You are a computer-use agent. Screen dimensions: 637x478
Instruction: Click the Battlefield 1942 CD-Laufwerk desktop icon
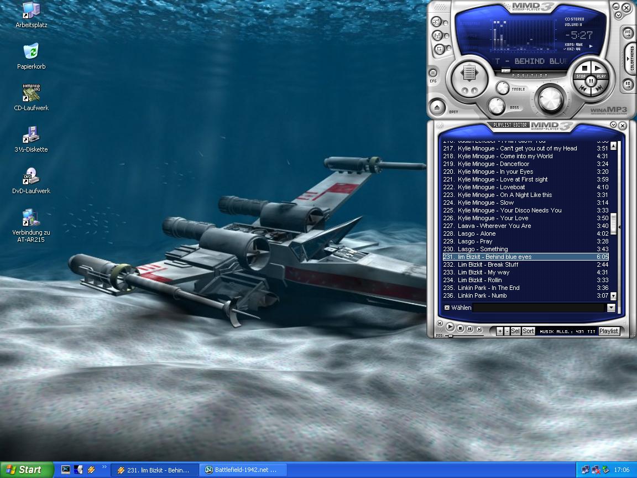(x=32, y=97)
